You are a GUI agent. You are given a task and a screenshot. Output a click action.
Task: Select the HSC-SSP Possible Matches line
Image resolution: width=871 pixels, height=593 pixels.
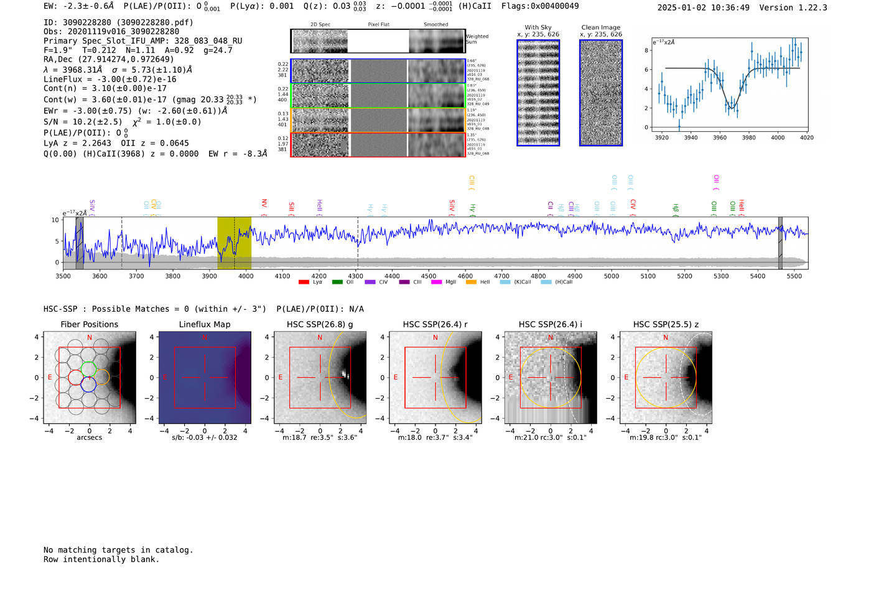click(203, 309)
